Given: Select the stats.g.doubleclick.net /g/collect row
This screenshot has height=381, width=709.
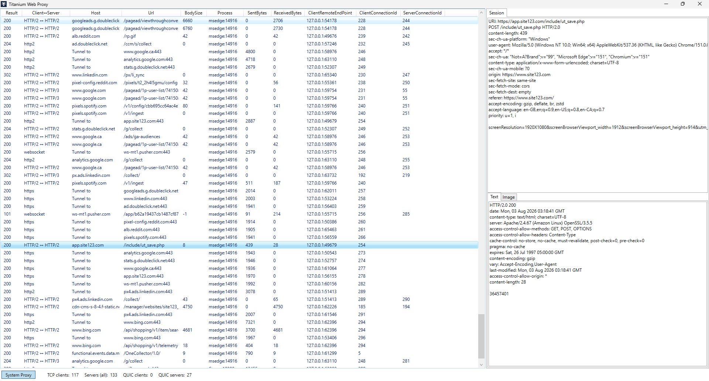Looking at the screenshot, I should 239,129.
